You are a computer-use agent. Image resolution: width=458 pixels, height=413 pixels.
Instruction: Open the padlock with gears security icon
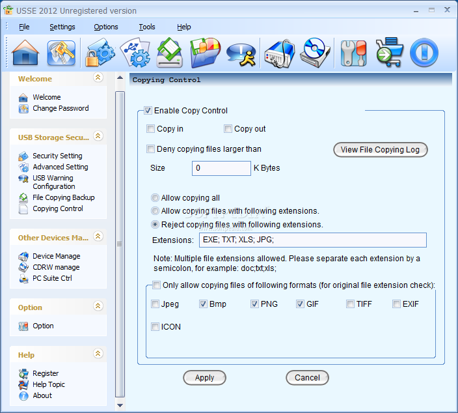[100, 53]
